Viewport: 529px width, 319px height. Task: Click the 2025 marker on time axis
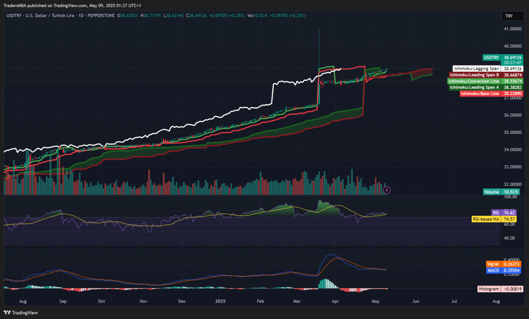[221, 300]
